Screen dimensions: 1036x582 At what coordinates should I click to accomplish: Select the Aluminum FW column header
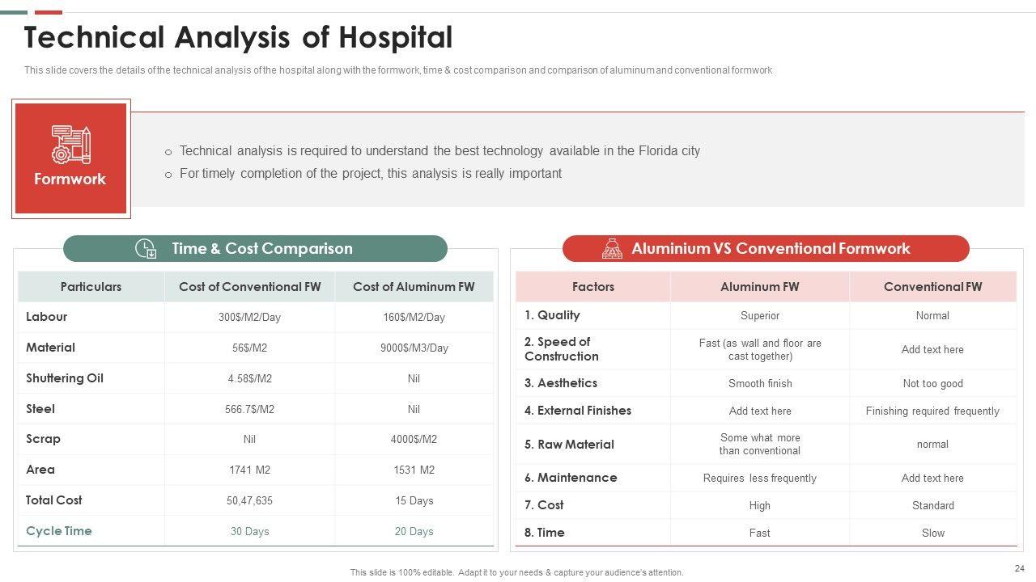pyautogui.click(x=759, y=287)
